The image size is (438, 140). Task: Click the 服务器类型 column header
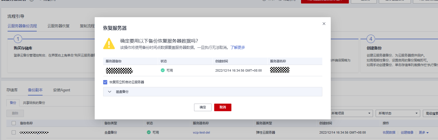coord(264,123)
